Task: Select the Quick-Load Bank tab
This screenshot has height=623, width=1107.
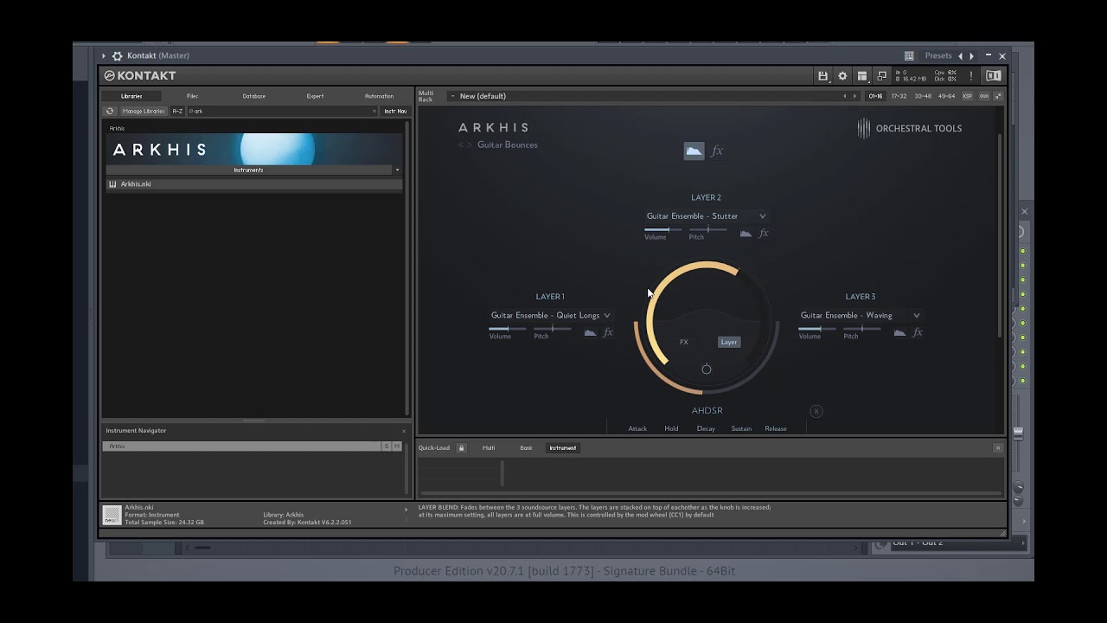Action: (x=526, y=448)
